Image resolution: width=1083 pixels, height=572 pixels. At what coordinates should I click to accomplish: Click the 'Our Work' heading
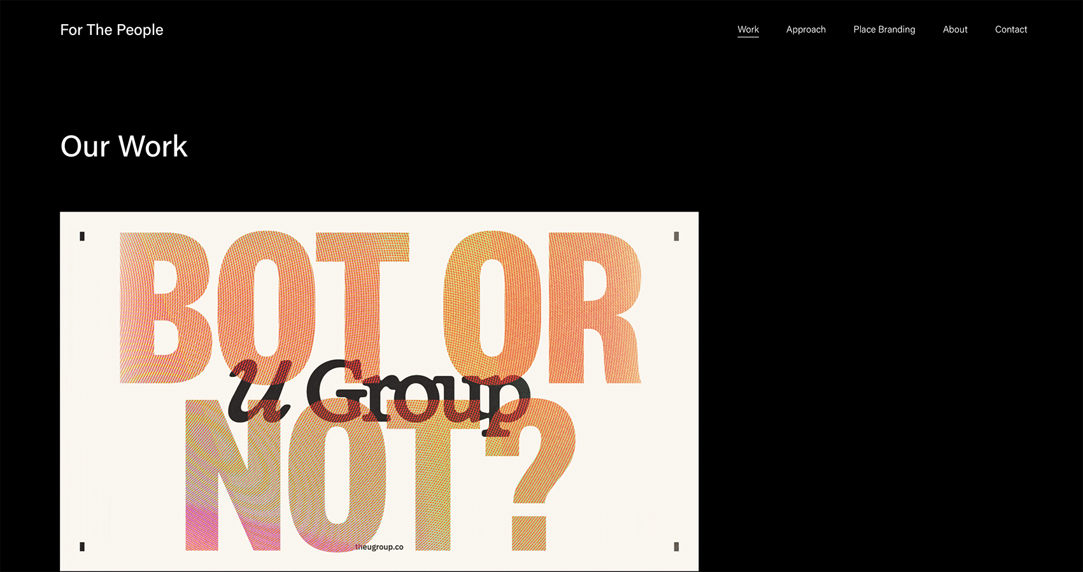coord(124,147)
